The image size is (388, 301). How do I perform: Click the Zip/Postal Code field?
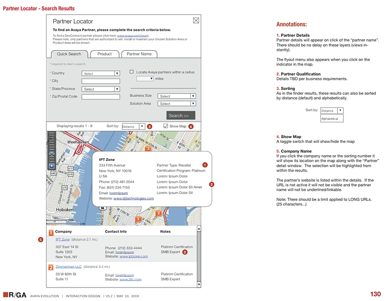[101, 97]
